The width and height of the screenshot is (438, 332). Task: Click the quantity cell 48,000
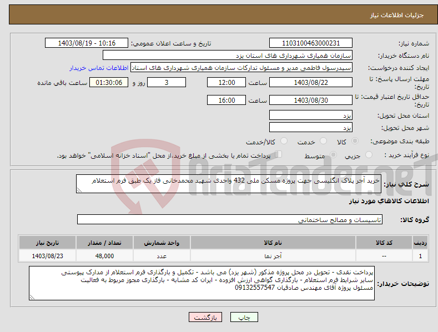(104, 256)
